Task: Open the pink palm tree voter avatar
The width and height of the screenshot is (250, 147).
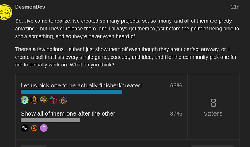Action: coord(54,100)
